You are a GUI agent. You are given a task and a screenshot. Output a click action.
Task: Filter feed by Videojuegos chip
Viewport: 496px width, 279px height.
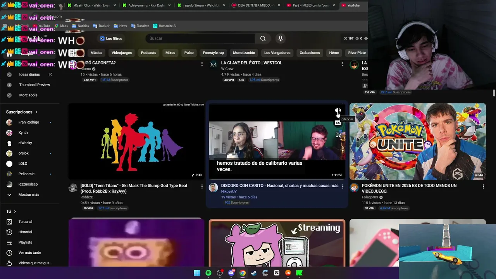pos(122,53)
